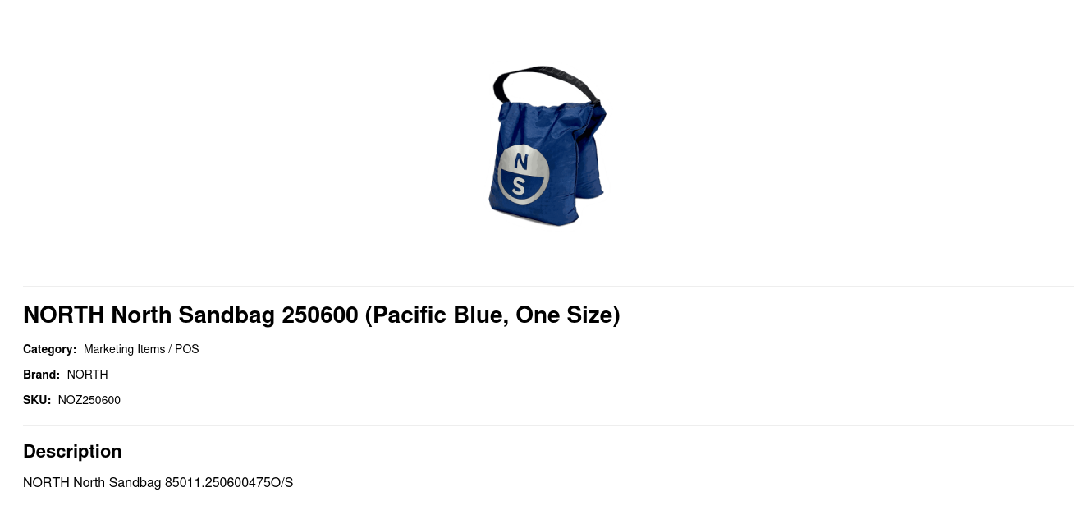1090x515 pixels.
Task: Open the "Marketing Items" category link
Action: point(125,349)
